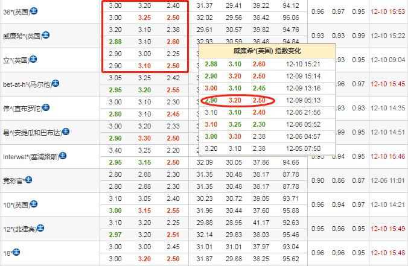Click the red 2.51 odds in 12*(菲律宾) row
This screenshot has height=266, width=408.
[x=173, y=235]
